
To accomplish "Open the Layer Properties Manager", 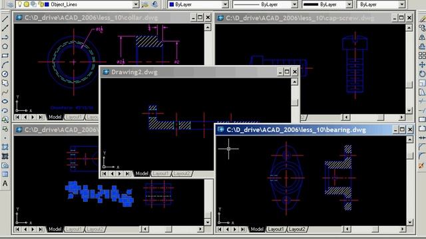I will pyautogui.click(x=10, y=5).
